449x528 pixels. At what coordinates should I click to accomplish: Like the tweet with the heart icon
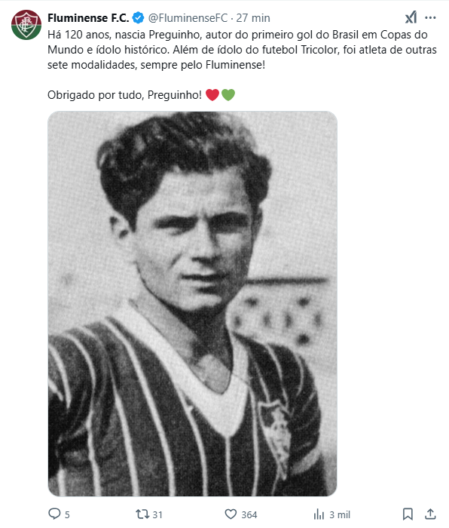click(x=231, y=514)
